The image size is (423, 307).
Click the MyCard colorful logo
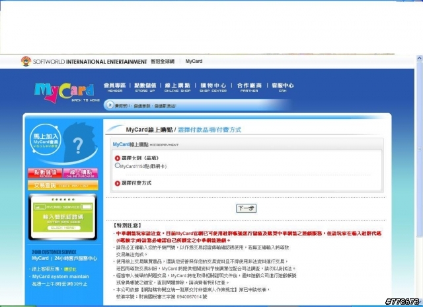click(x=64, y=93)
